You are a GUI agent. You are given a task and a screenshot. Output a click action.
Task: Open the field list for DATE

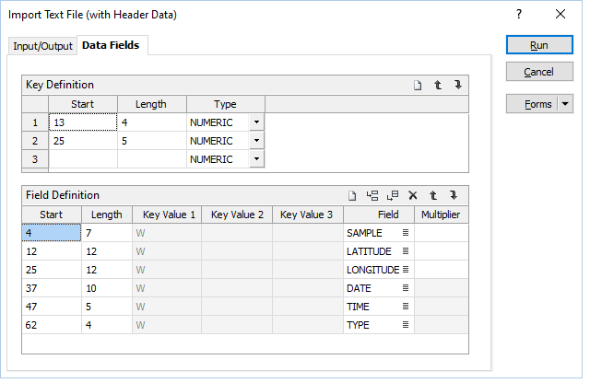point(406,288)
